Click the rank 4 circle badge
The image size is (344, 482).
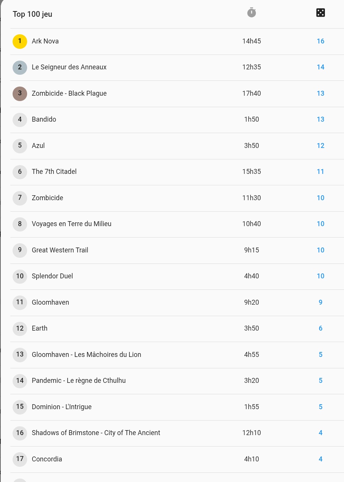coord(20,120)
